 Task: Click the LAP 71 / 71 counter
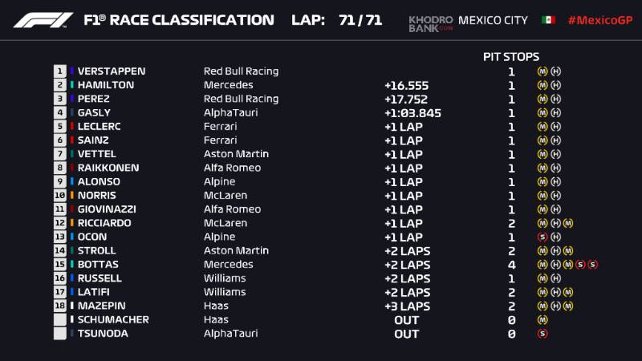pyautogui.click(x=336, y=20)
